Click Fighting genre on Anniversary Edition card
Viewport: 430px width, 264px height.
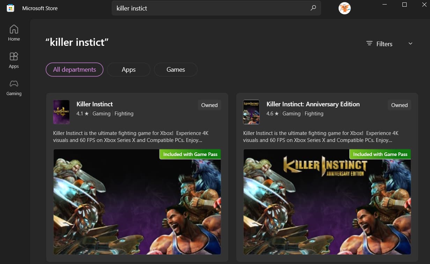point(314,114)
